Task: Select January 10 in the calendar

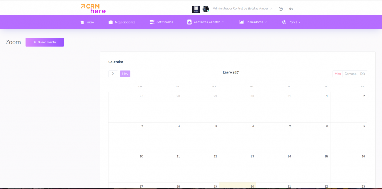Action: (127, 167)
